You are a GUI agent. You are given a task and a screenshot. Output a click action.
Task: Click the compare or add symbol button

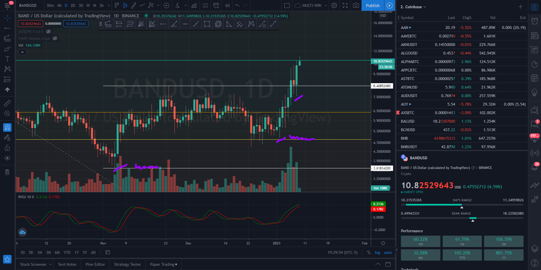(x=167, y=5)
